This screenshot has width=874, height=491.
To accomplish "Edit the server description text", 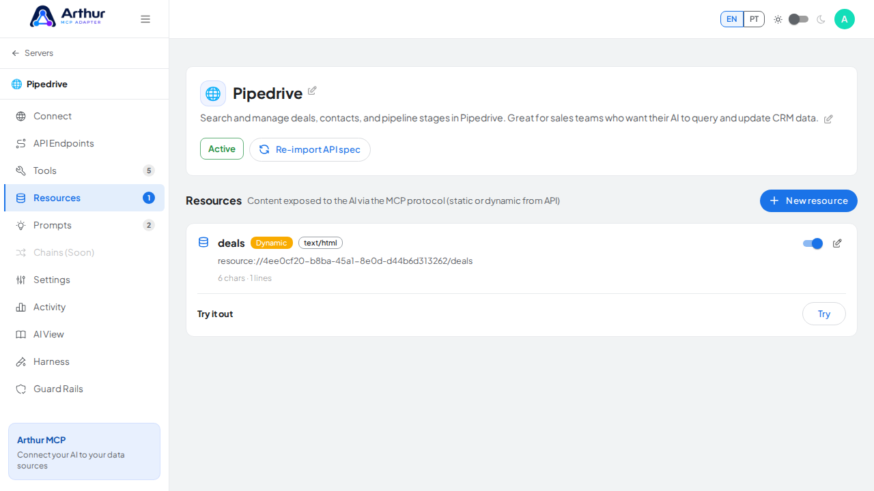I will tap(828, 119).
